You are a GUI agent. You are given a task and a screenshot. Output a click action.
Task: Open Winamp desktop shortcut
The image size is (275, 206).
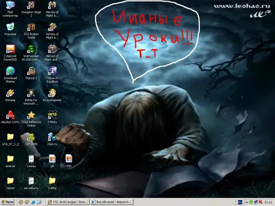[x=10, y=95]
